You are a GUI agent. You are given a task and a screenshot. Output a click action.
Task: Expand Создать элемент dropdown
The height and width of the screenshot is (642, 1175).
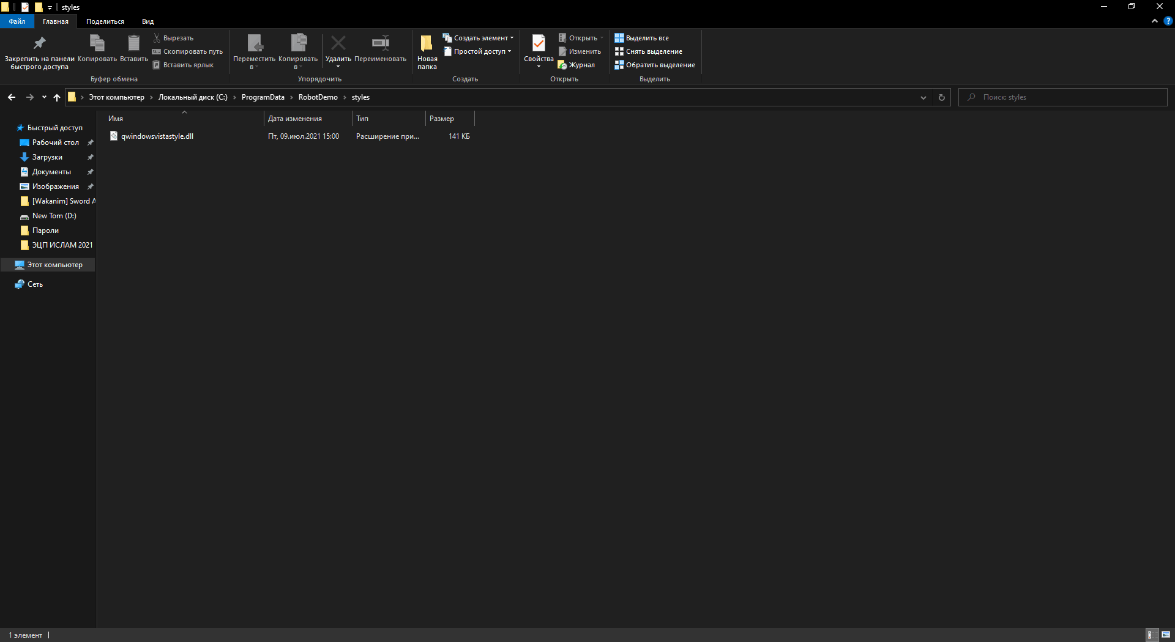coord(479,38)
